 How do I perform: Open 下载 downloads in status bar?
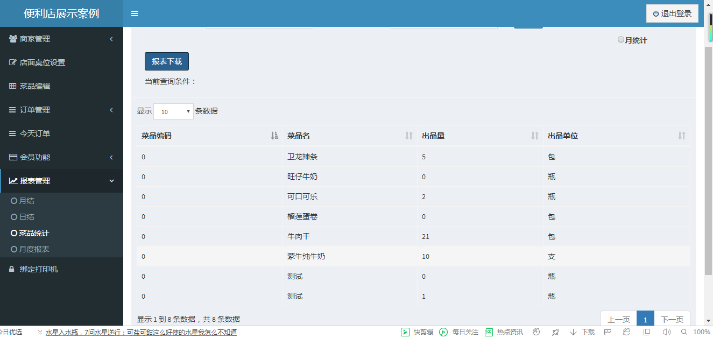point(582,332)
